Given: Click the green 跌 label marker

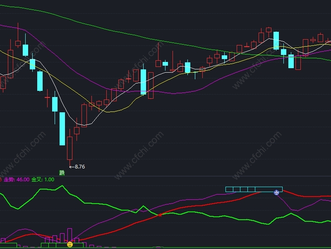Looking at the screenshot, I should (62, 173).
